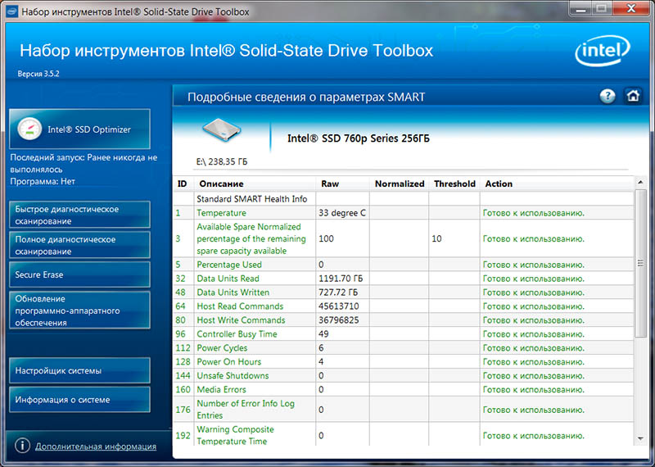The width and height of the screenshot is (655, 467).
Task: Select the Percentage Used attribute
Action: click(x=229, y=265)
